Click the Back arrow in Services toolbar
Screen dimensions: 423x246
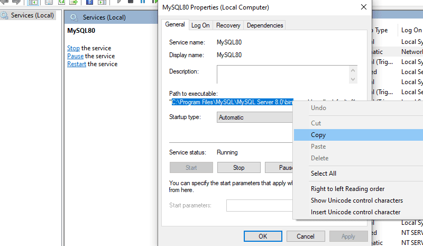pos(4,2)
